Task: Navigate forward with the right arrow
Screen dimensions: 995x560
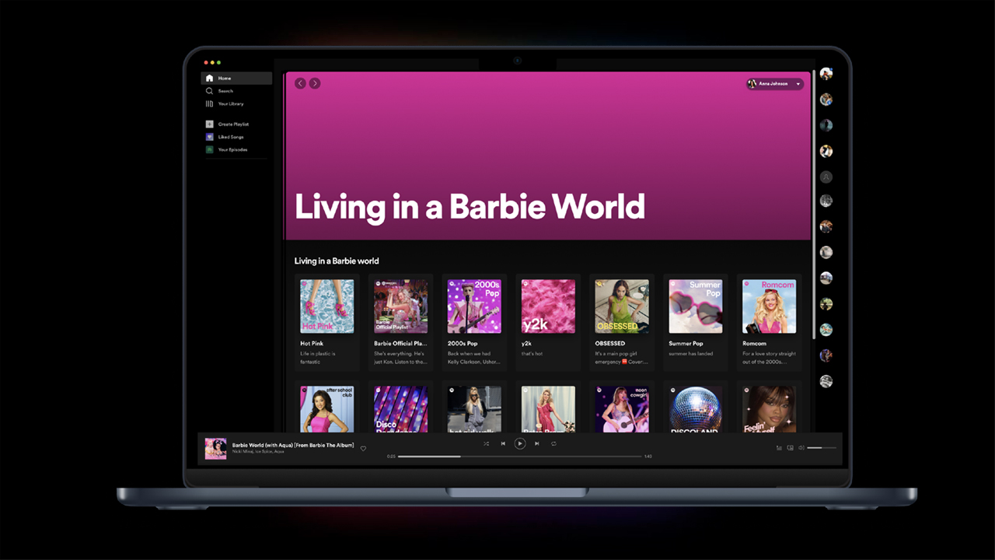Action: 315,83
